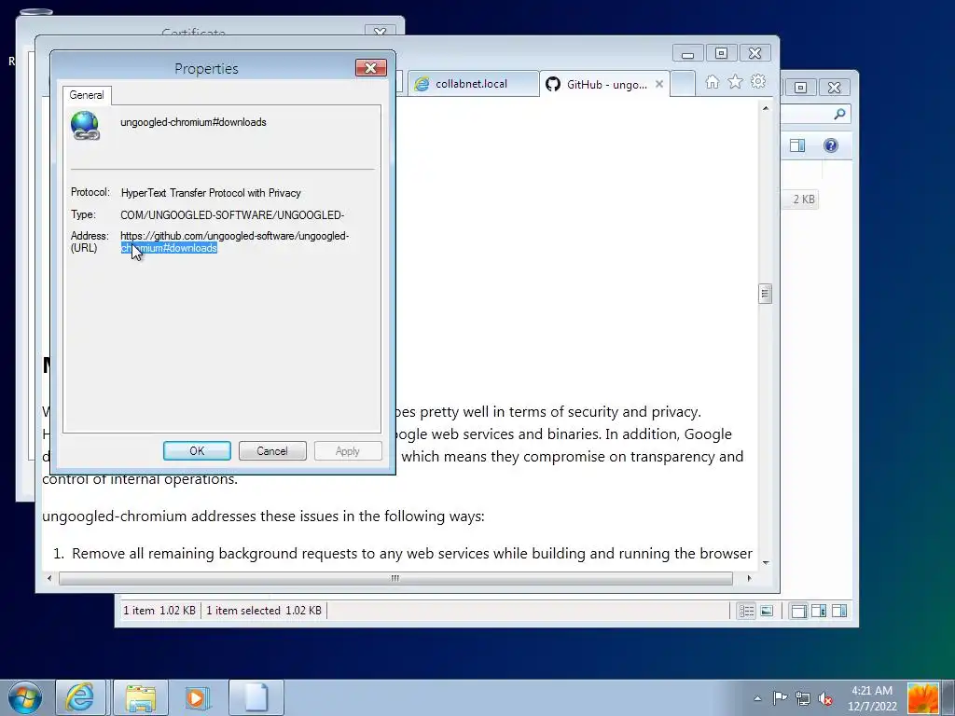
Task: Click OK in the Properties dialog
Action: [197, 450]
